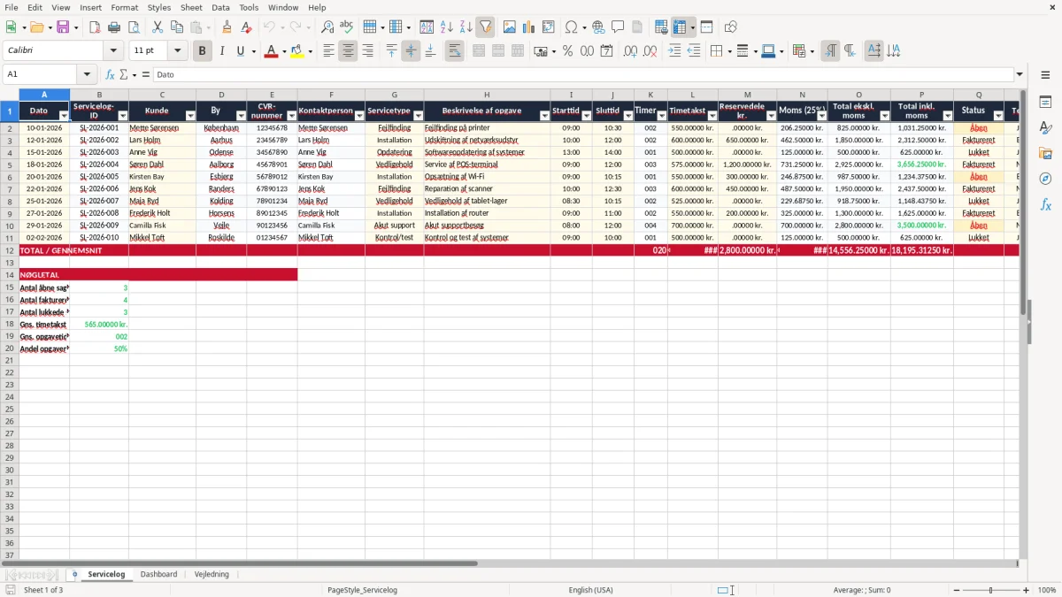Viewport: 1062px width, 597px height.
Task: Format cells as date
Action: tap(606, 51)
